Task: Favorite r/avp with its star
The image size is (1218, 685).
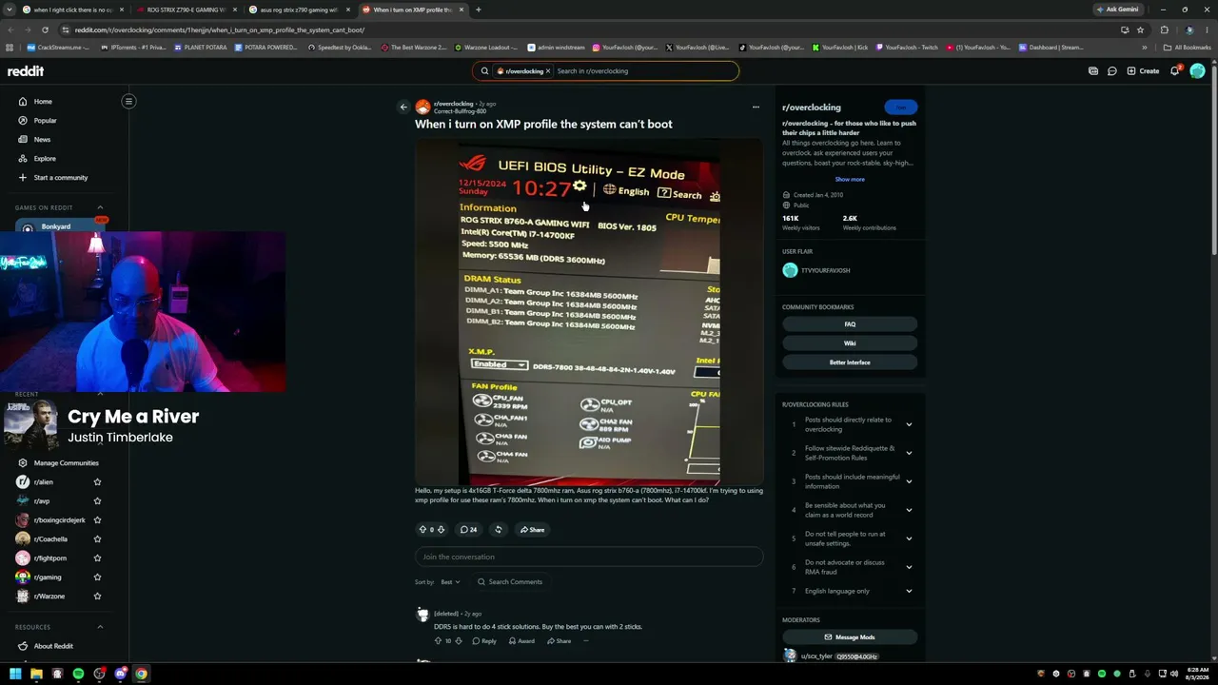Action: [97, 501]
